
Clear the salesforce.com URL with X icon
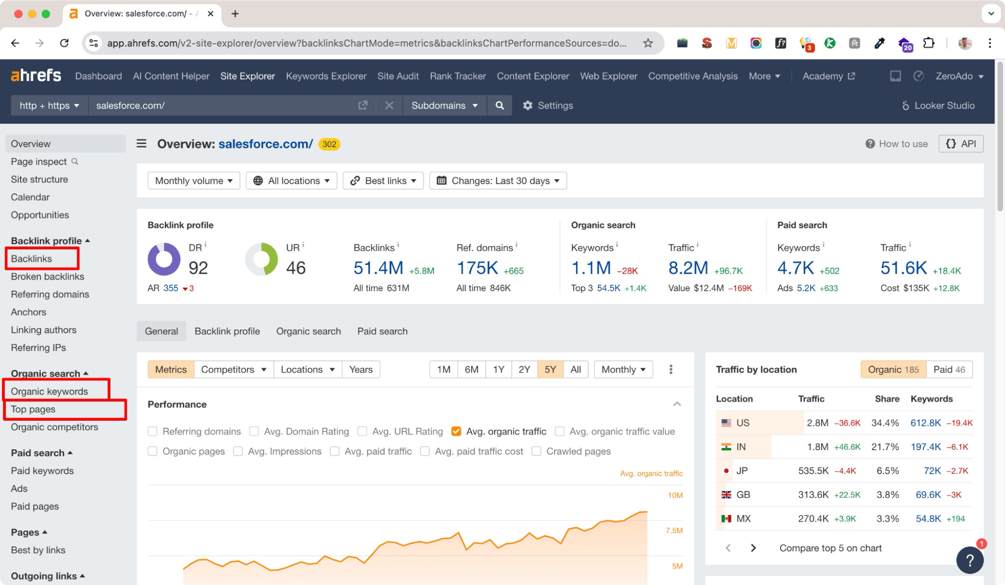pos(389,106)
